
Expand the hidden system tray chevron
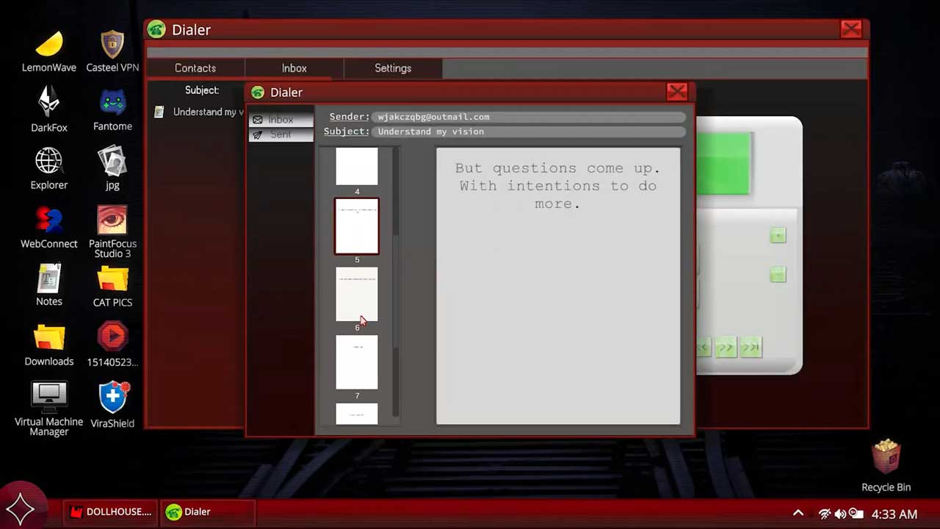click(798, 514)
